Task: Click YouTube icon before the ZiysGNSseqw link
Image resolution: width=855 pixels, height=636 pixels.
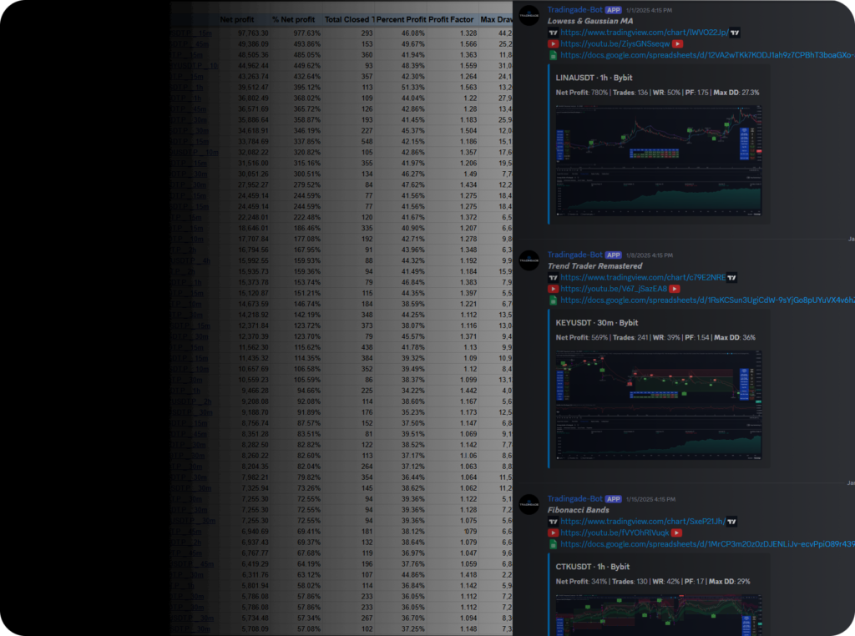Action: point(553,44)
